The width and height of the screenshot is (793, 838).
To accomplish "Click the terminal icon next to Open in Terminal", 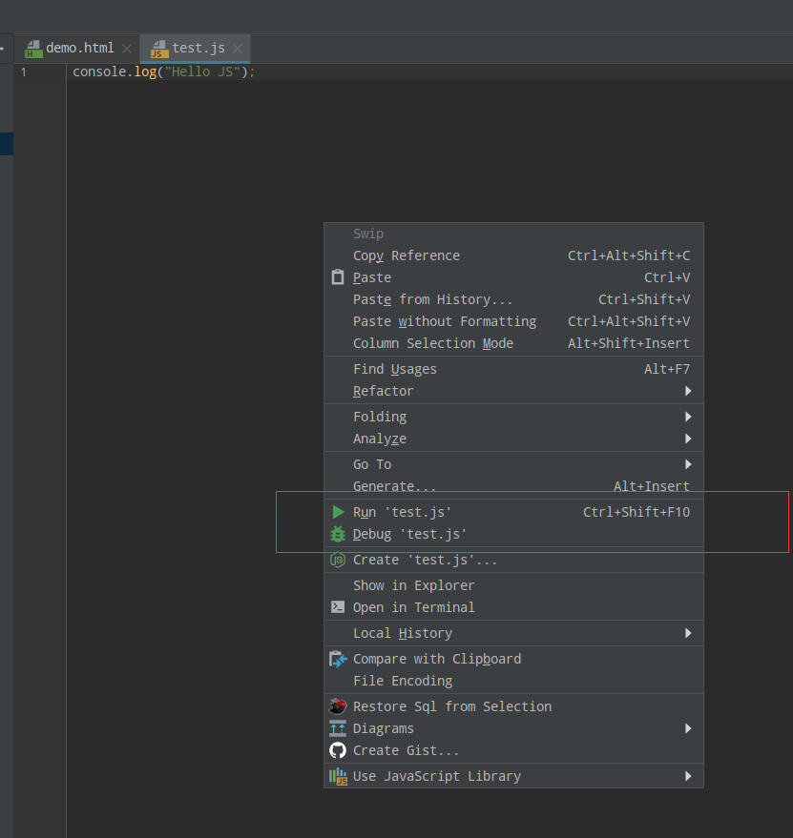I will coord(338,607).
